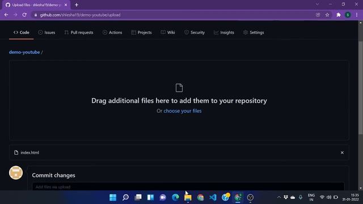
Task: Open the Windows Start menu
Action: click(113, 197)
